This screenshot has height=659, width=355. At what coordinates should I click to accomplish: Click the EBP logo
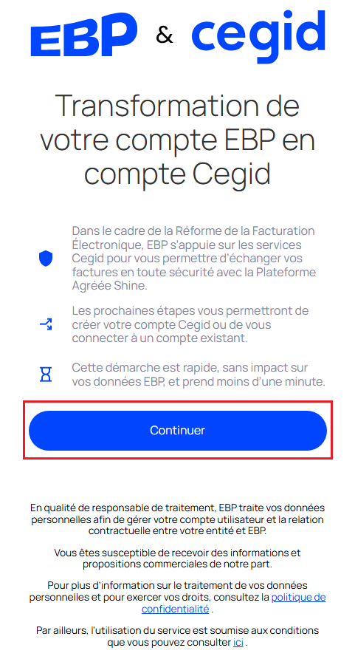point(84,35)
